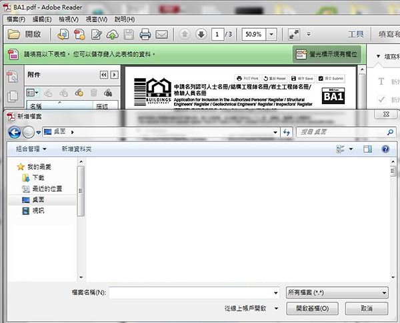
Task: Click the 新增資料夾 new folder button
Action: point(77,149)
